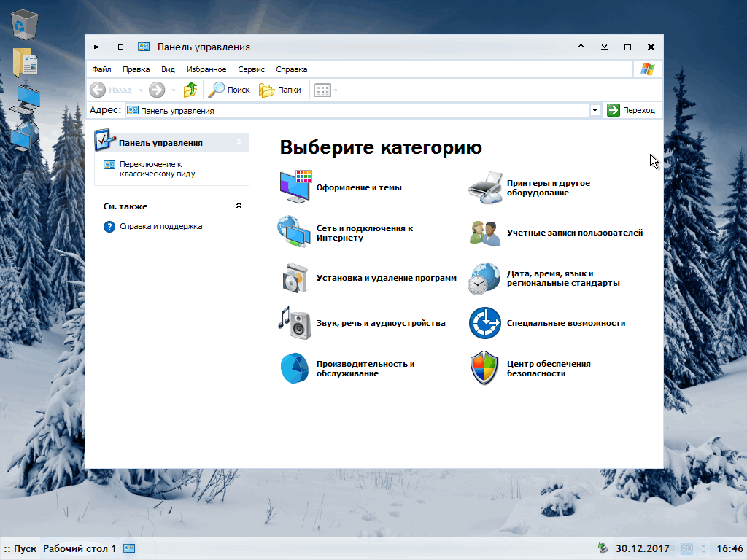Click Переключение к классическому виду link
The image size is (747, 560).
coord(158,169)
